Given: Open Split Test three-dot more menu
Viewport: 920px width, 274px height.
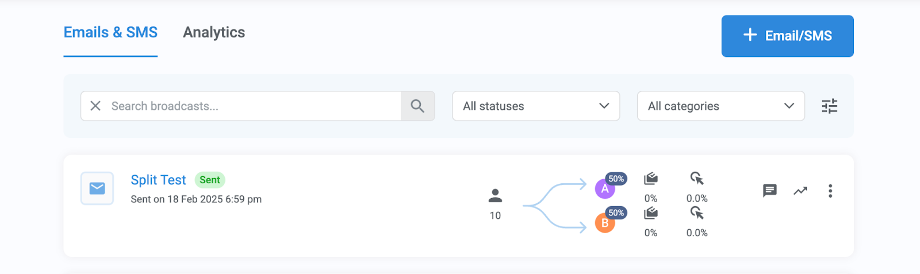Looking at the screenshot, I should click(x=830, y=191).
